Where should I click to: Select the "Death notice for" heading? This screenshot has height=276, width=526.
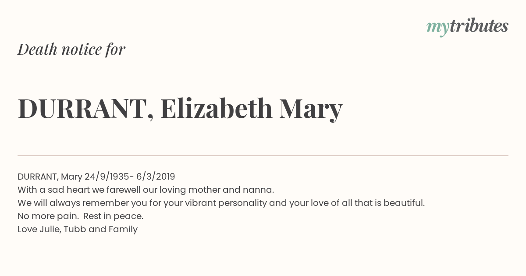[x=71, y=50]
